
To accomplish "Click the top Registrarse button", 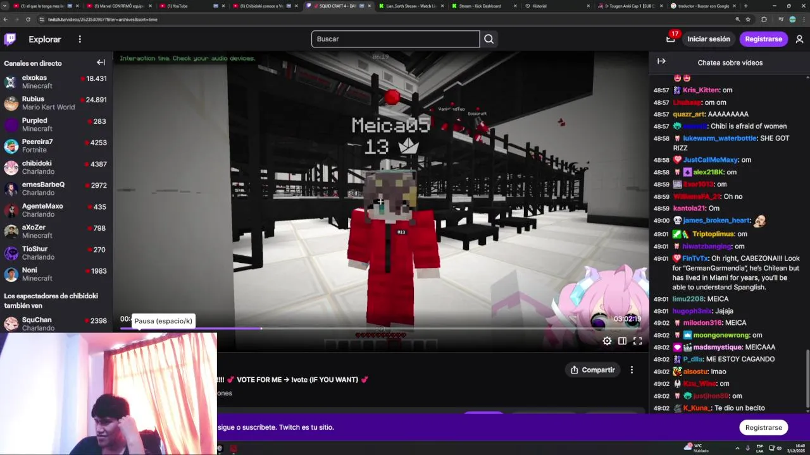I will point(763,39).
